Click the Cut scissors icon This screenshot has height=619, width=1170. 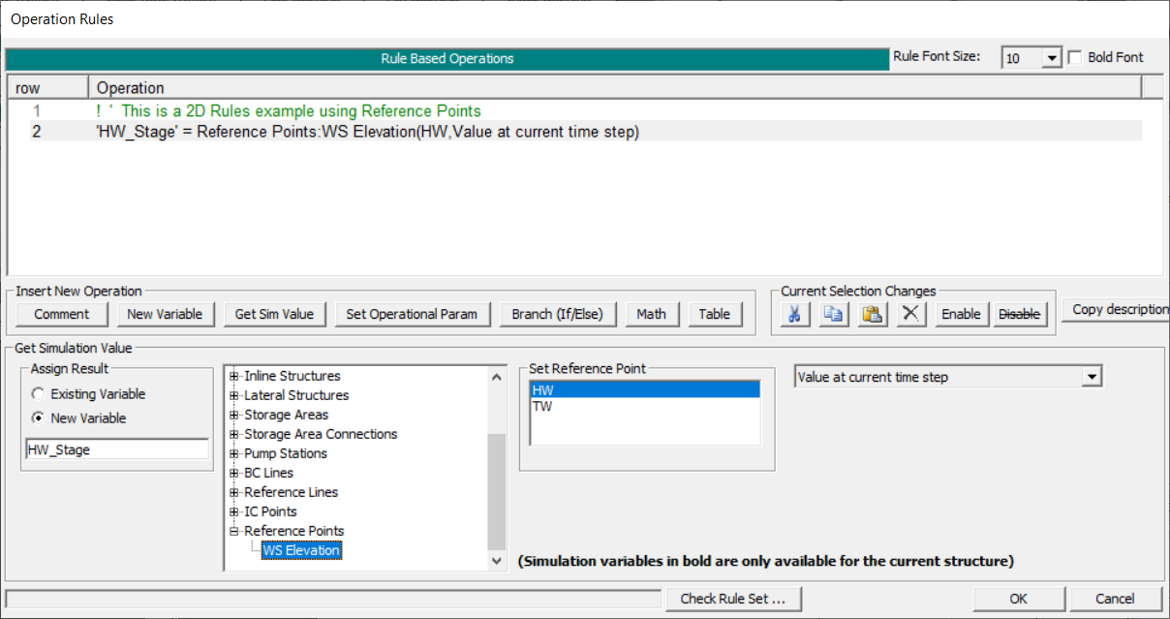point(794,314)
